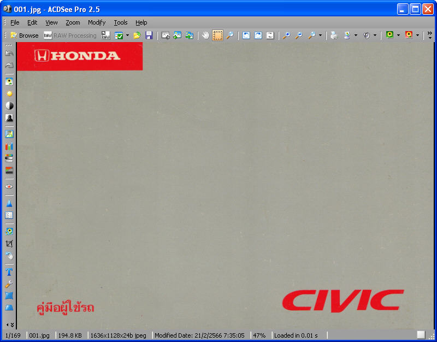Click the red Honda logo in image
This screenshot has height=342, width=437.
point(80,56)
